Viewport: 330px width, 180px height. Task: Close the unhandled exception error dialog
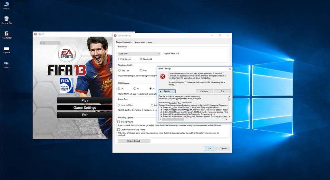tap(229, 69)
